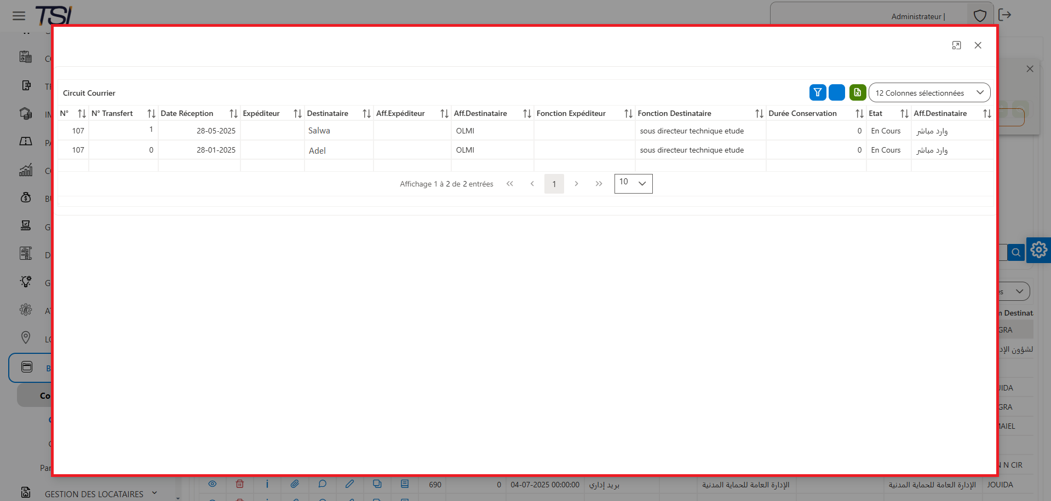View courrier 690 with eye icon
1051x501 pixels.
(213, 484)
